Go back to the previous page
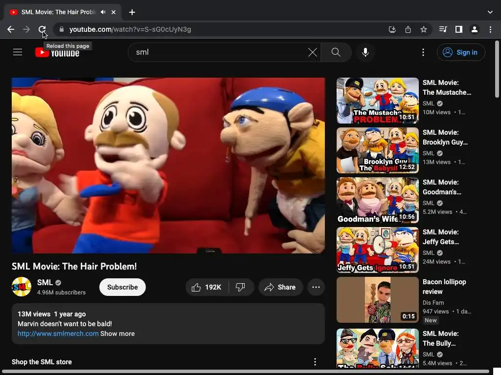This screenshot has width=501, height=375. [x=11, y=29]
